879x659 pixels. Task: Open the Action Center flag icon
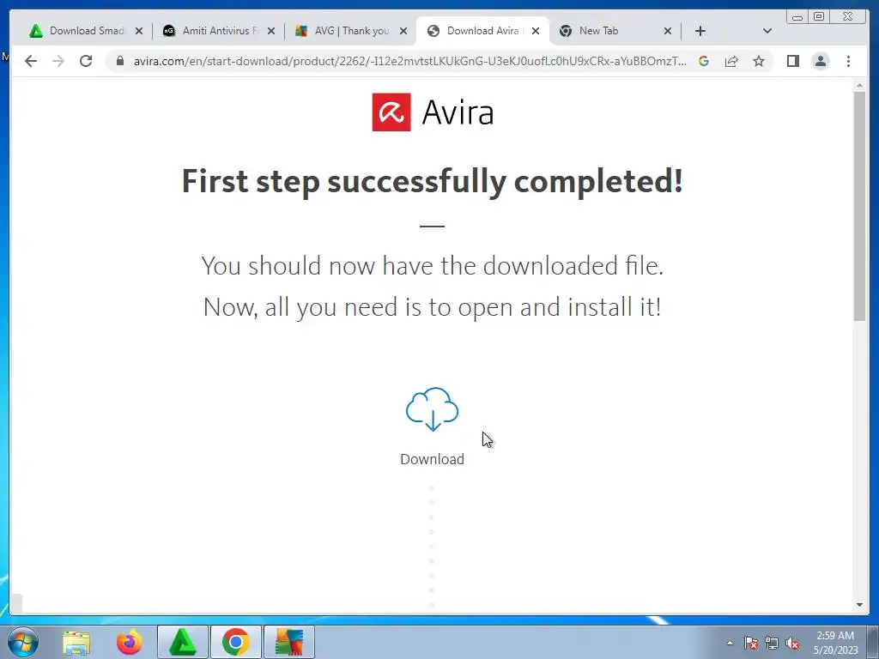751,643
